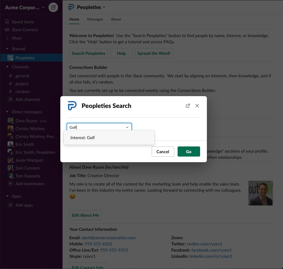Image resolution: width=283 pixels, height=269 pixels.
Task: Toggle the search dropdown chevron in dialog
Action: 127,127
